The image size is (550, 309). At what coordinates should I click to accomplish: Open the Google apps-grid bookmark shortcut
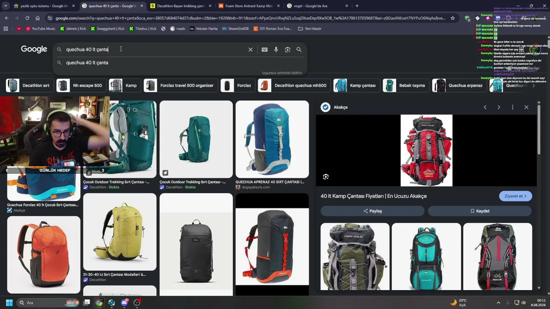[x=6, y=29]
